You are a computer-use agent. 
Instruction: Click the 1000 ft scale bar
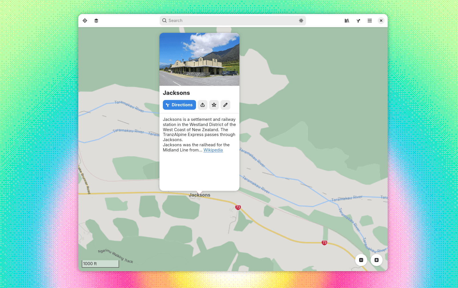point(100,264)
